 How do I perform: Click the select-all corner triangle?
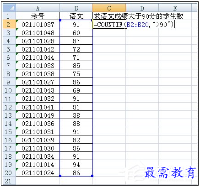[x=9, y=8]
